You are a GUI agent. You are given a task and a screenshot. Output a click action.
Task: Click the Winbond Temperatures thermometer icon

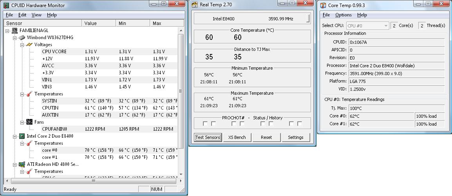click(29, 94)
